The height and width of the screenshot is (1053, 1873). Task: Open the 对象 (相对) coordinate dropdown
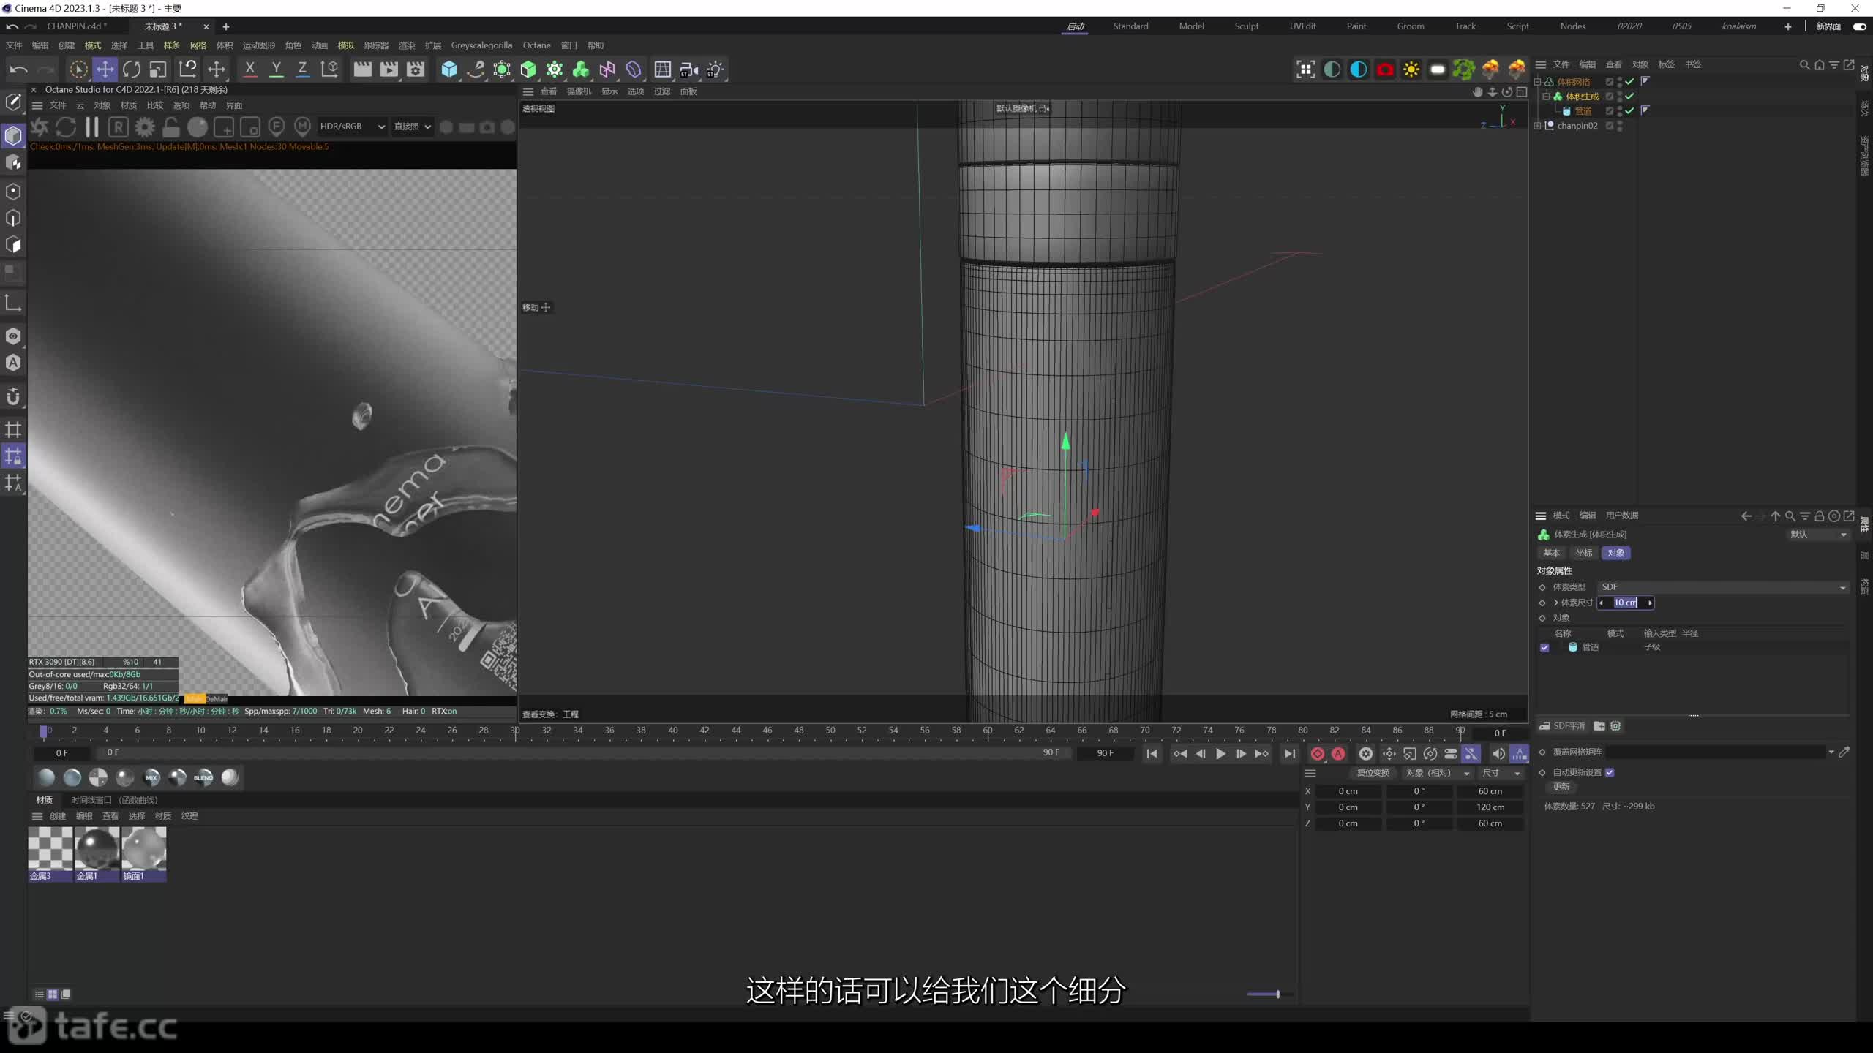(x=1437, y=773)
